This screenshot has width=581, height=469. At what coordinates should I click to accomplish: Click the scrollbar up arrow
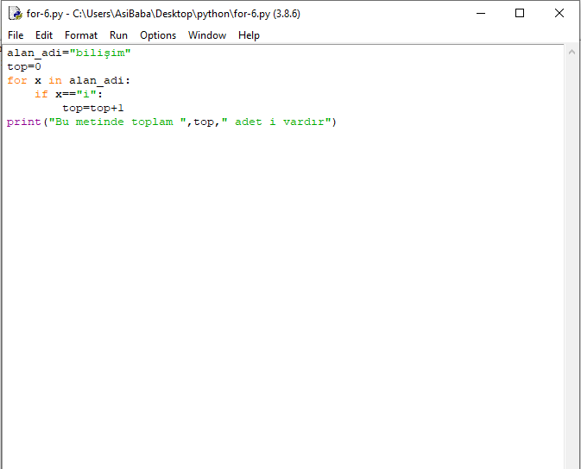tap(572, 53)
